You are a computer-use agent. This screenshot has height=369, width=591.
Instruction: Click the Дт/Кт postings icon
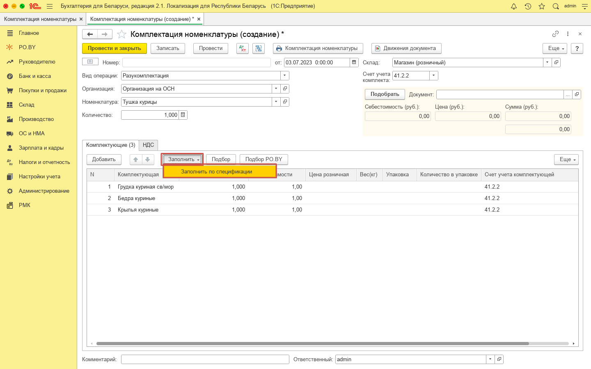[x=243, y=48]
